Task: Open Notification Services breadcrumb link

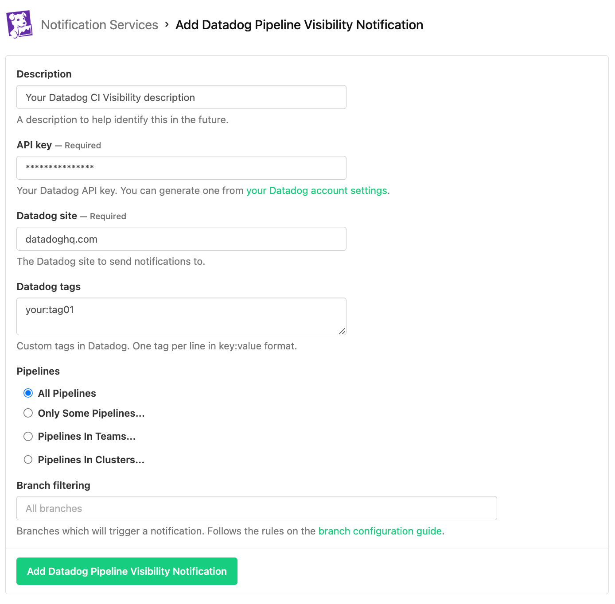Action: [99, 25]
